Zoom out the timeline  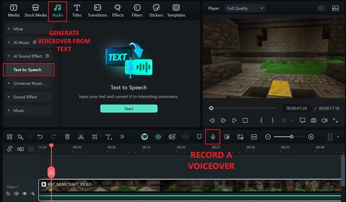pos(268,137)
